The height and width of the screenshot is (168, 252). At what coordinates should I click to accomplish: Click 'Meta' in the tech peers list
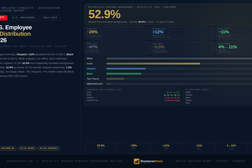click(188, 103)
